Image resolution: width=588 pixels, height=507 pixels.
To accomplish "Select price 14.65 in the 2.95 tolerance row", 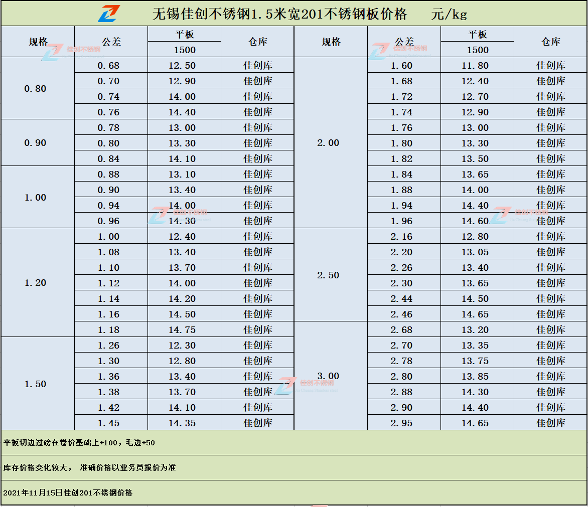I will click(x=475, y=423).
